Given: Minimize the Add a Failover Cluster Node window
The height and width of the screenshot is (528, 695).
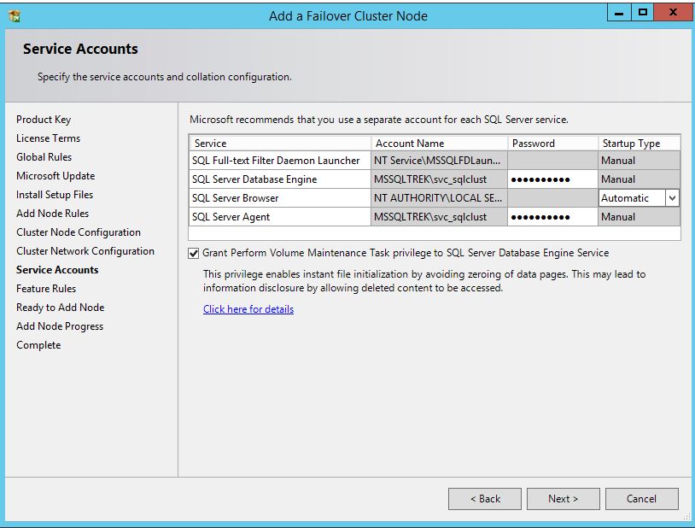Looking at the screenshot, I should tap(621, 13).
